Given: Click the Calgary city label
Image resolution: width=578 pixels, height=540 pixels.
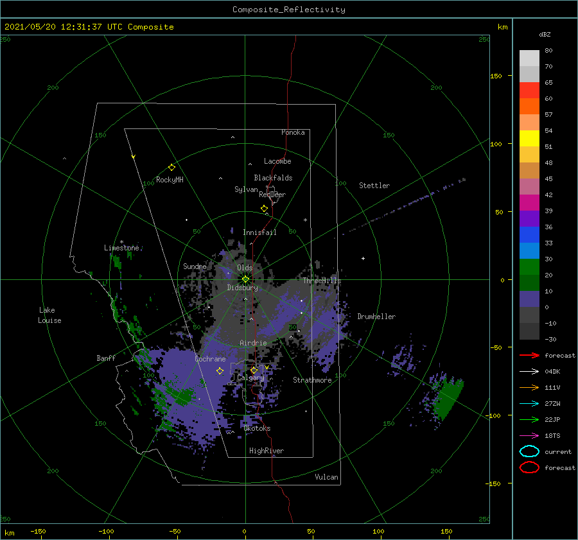Looking at the screenshot, I should (250, 378).
